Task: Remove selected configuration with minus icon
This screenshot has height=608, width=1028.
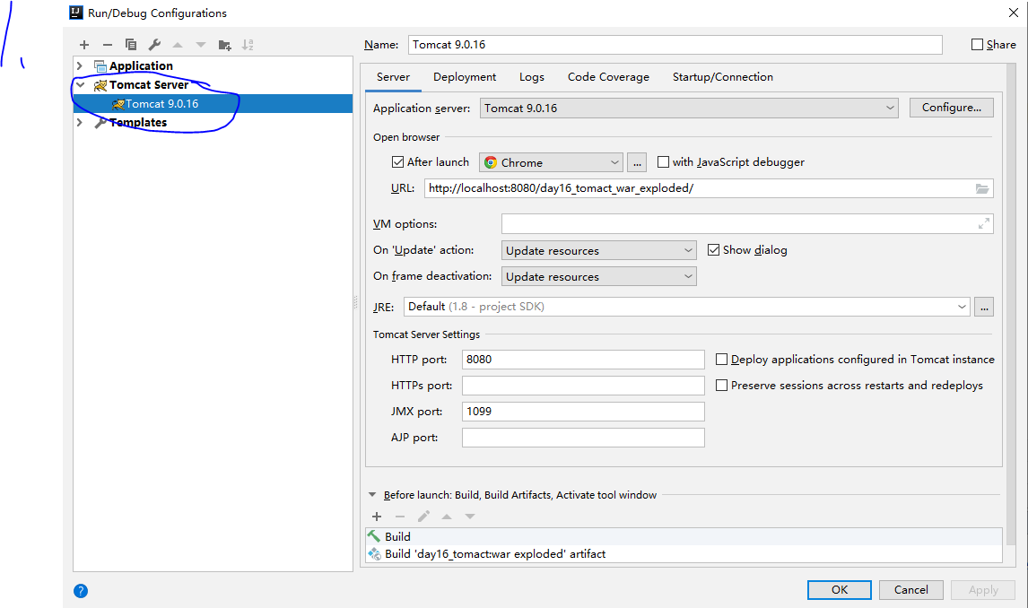Action: pyautogui.click(x=108, y=45)
